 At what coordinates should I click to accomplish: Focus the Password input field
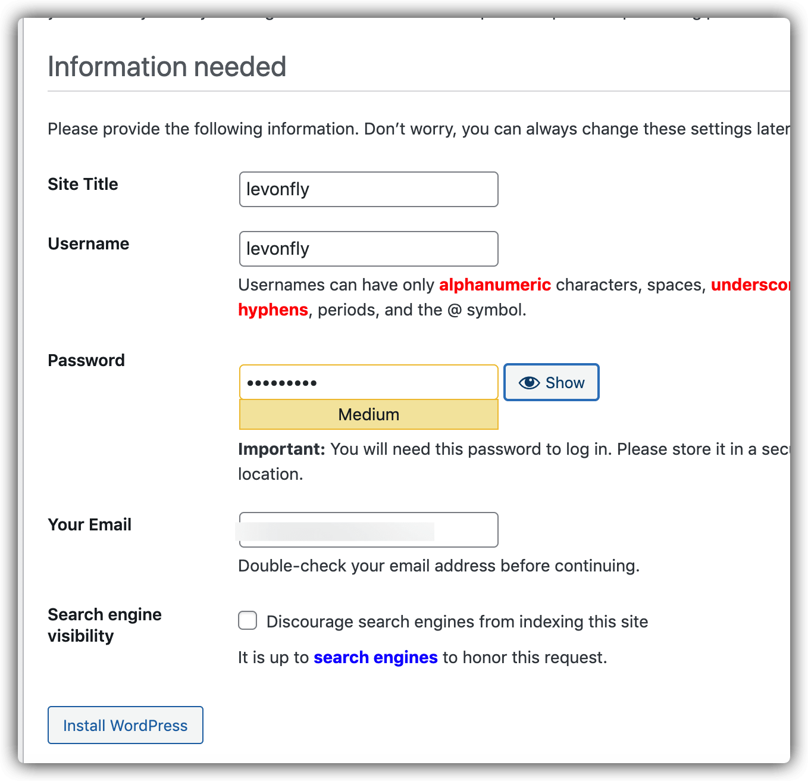pyautogui.click(x=369, y=382)
